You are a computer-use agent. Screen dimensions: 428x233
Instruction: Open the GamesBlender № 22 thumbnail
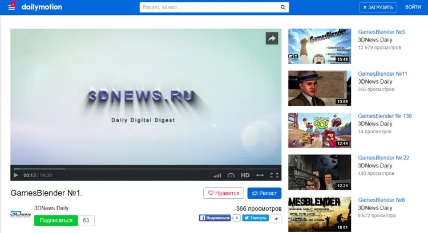coord(320,172)
